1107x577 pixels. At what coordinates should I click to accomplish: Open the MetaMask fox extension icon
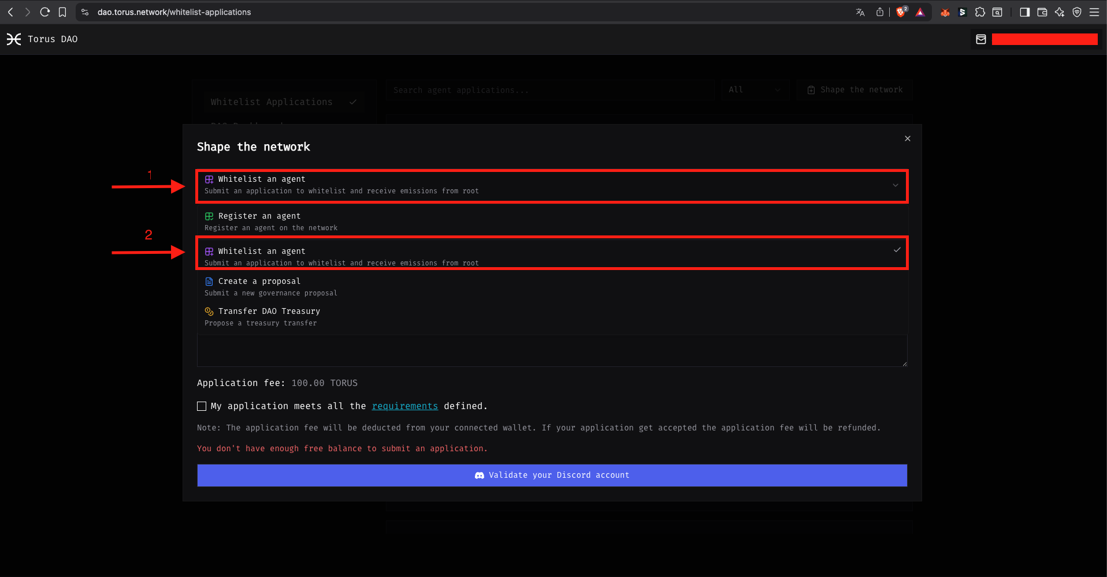pos(945,12)
